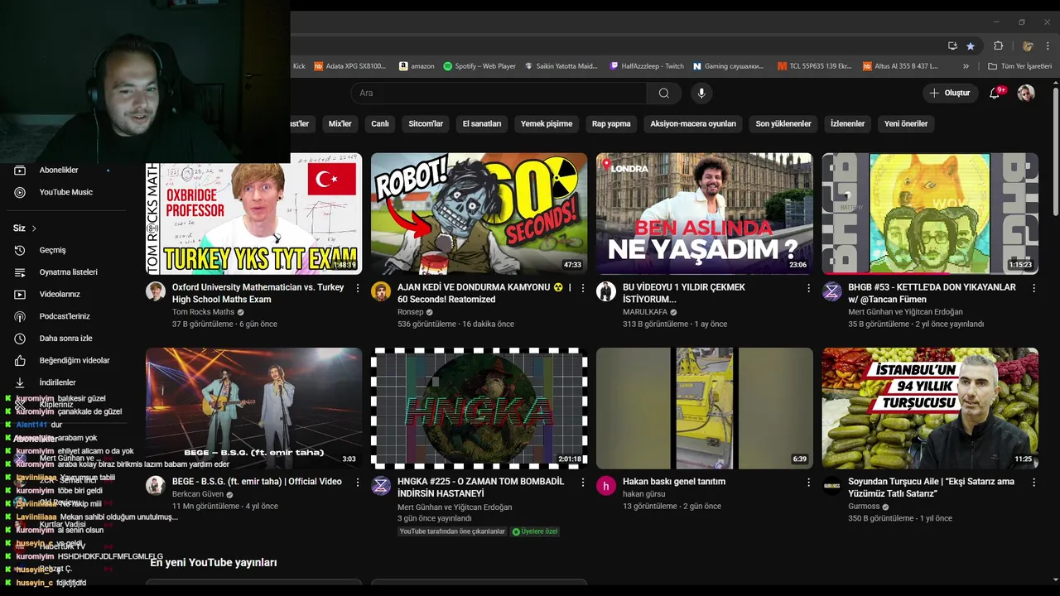Screen dimensions: 1060x596
Task: Activate voice search microphone icon
Action: point(701,94)
